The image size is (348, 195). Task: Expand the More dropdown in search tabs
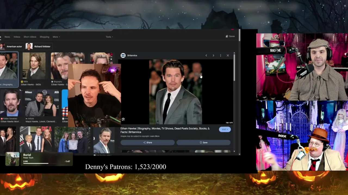pyautogui.click(x=56, y=37)
